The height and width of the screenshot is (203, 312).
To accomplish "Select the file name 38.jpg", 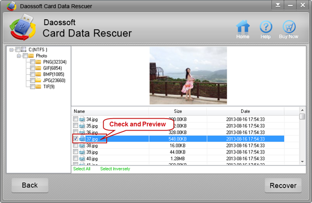I will (92, 146).
